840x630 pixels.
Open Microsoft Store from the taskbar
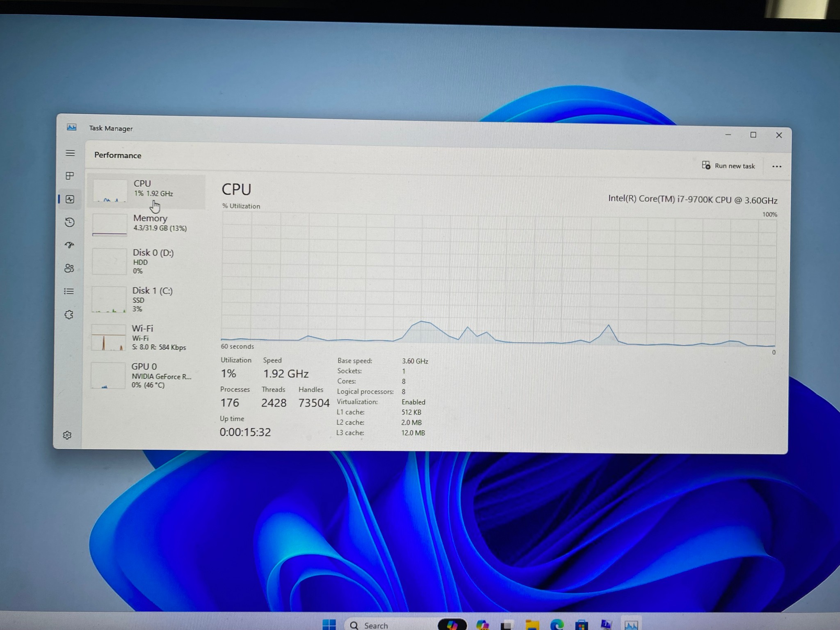click(x=581, y=625)
